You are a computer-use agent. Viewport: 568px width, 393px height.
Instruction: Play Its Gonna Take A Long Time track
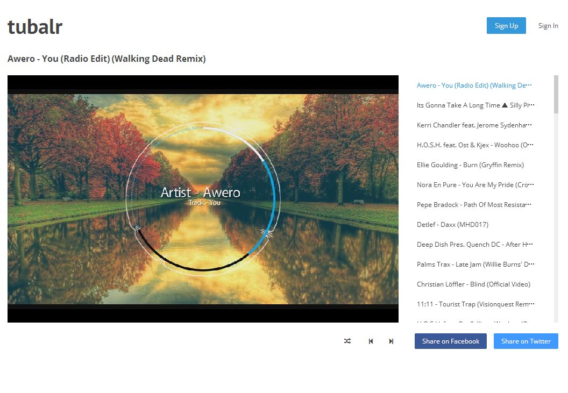[475, 105]
